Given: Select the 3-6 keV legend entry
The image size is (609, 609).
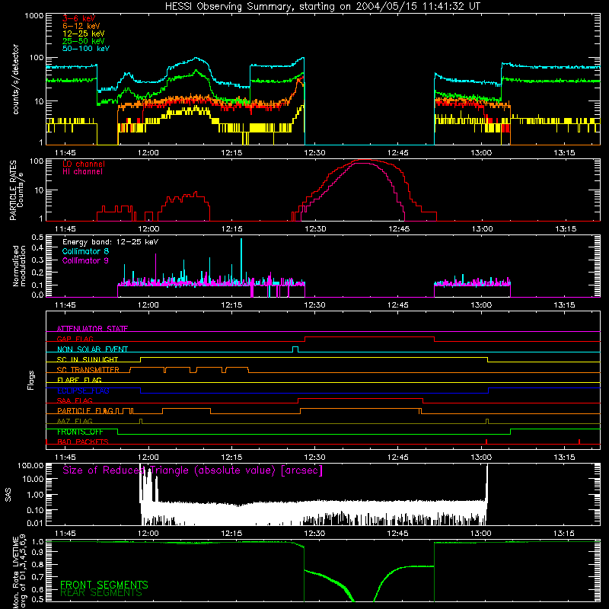Looking at the screenshot, I should (78, 18).
